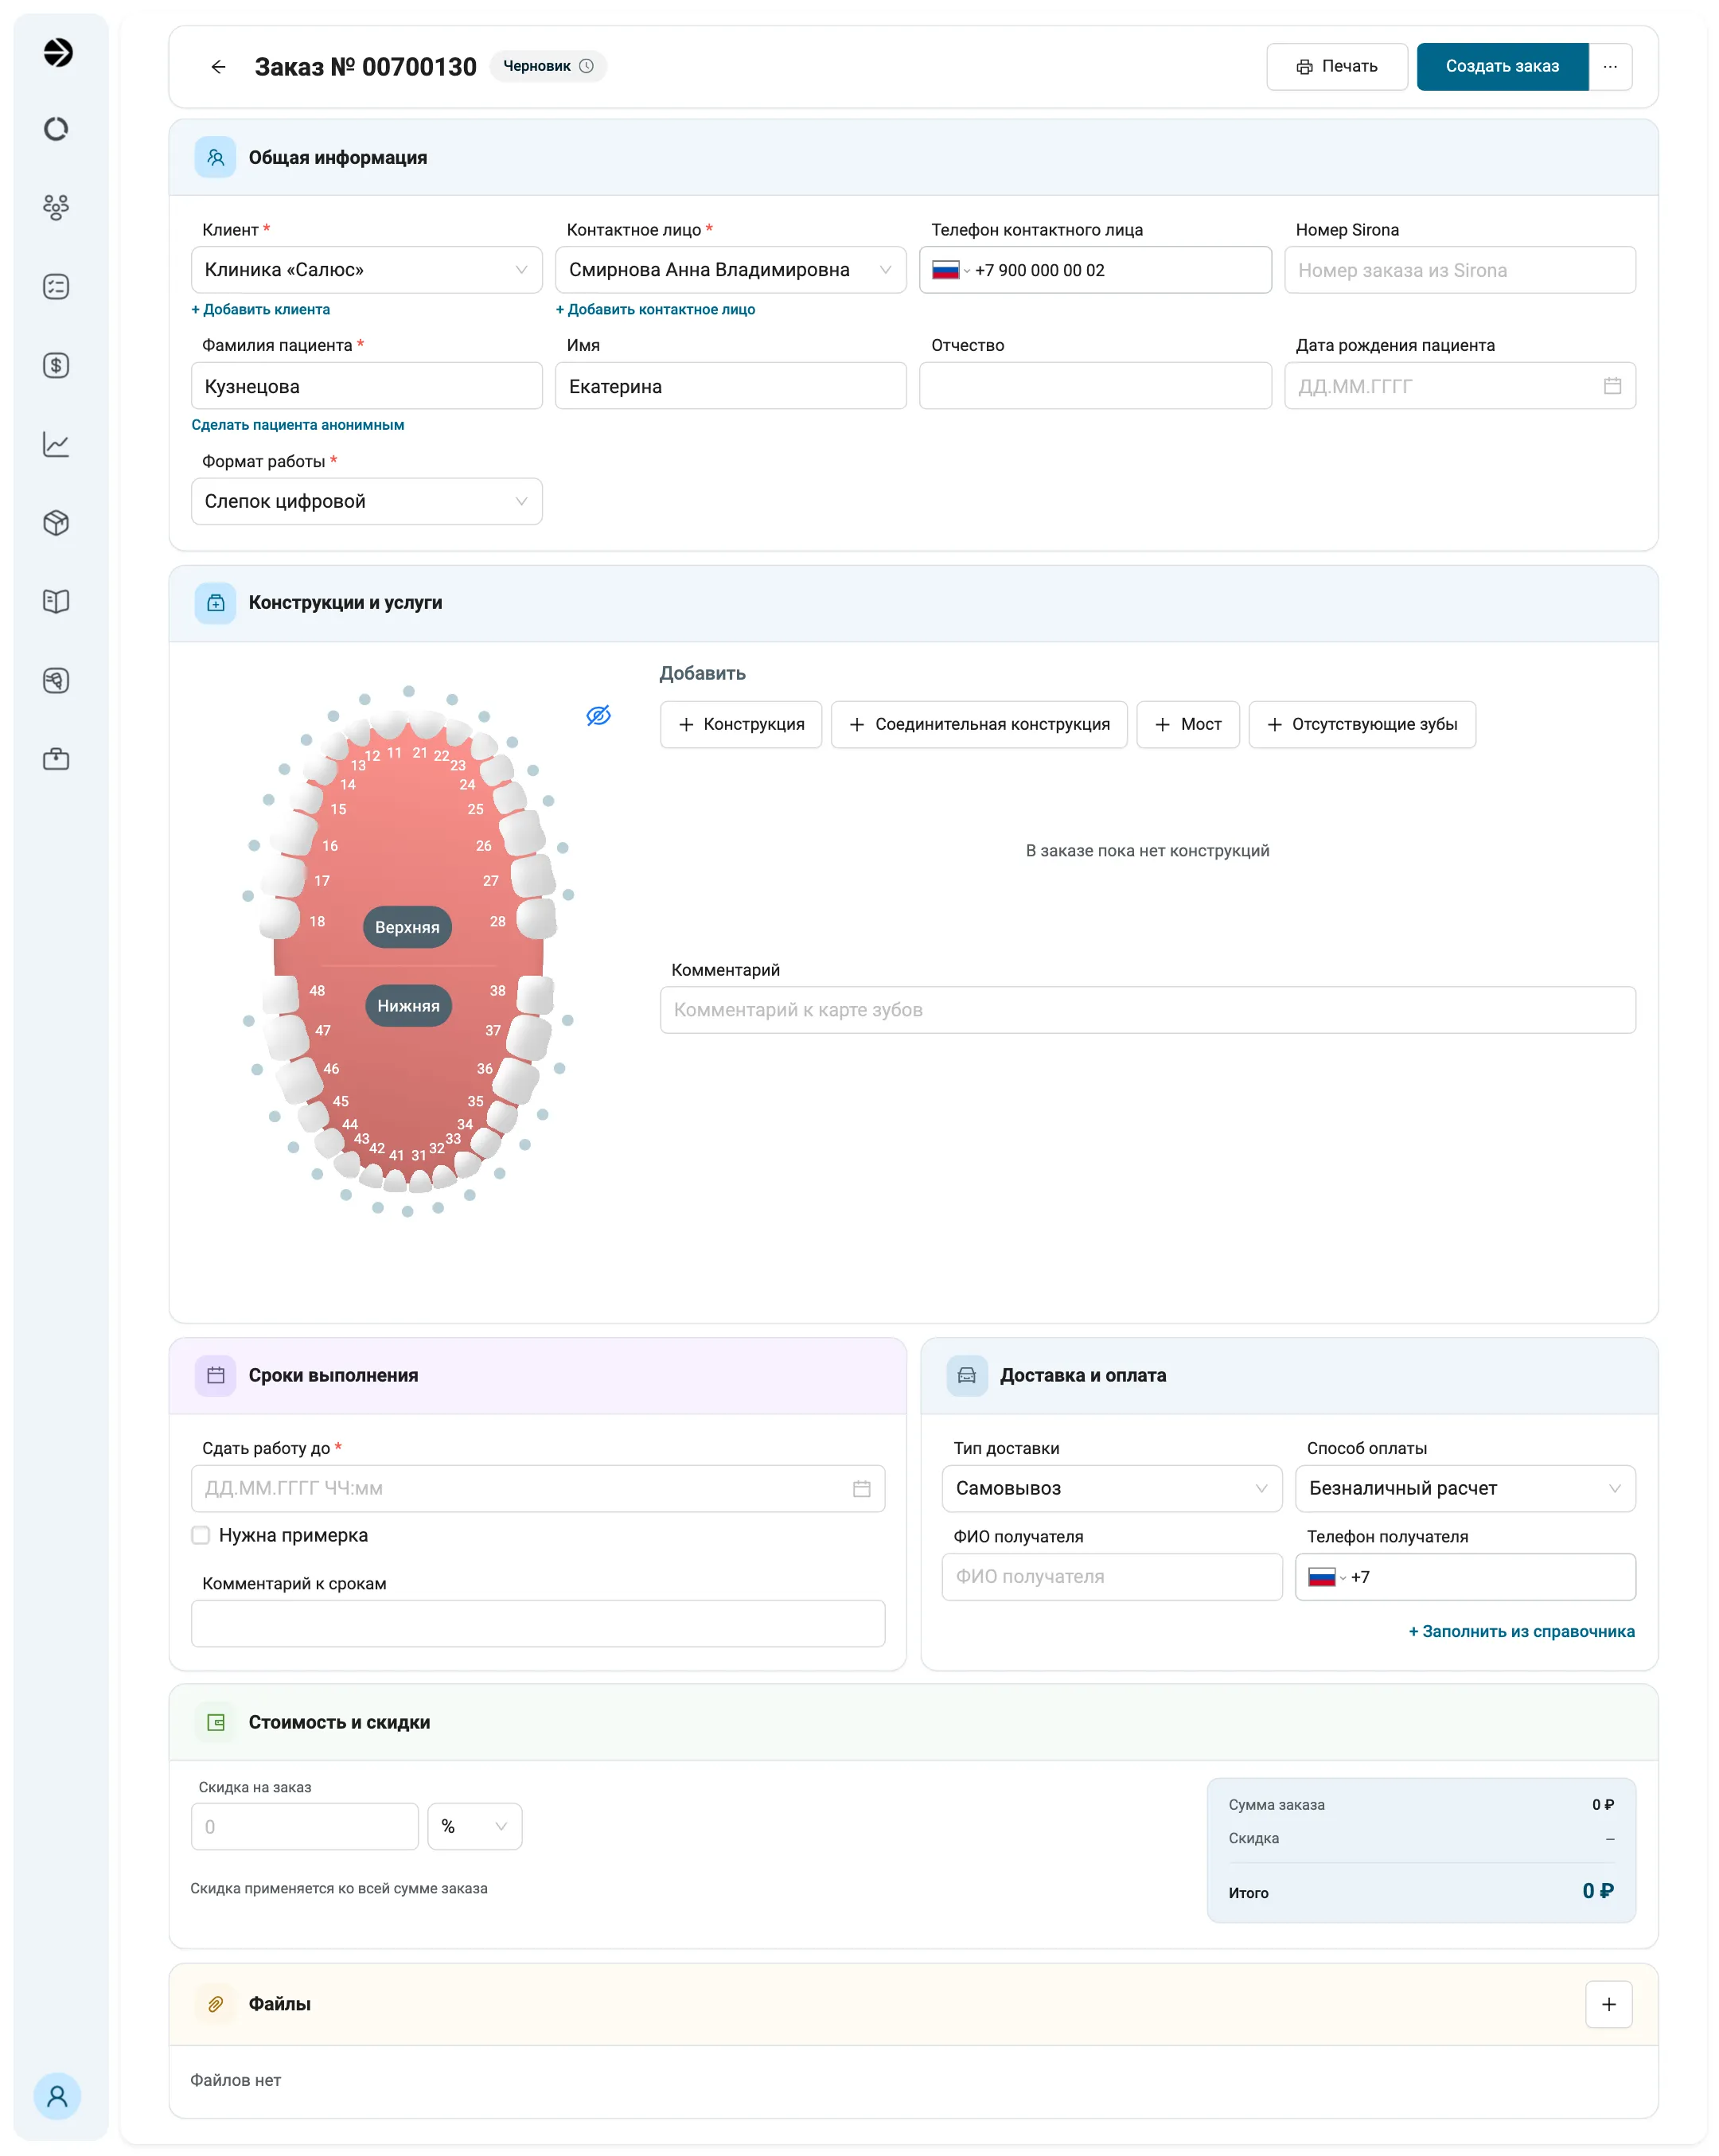
Task: Click the app logo in the sidebar
Action: (x=58, y=52)
